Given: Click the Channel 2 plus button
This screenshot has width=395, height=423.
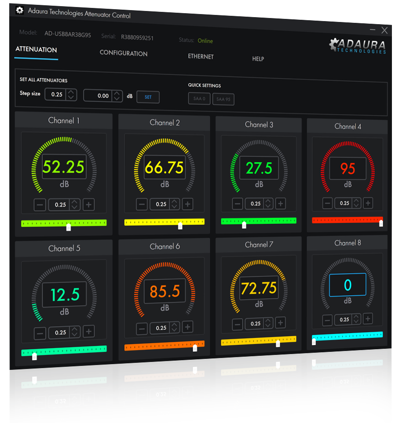Looking at the screenshot, I should 187,204.
